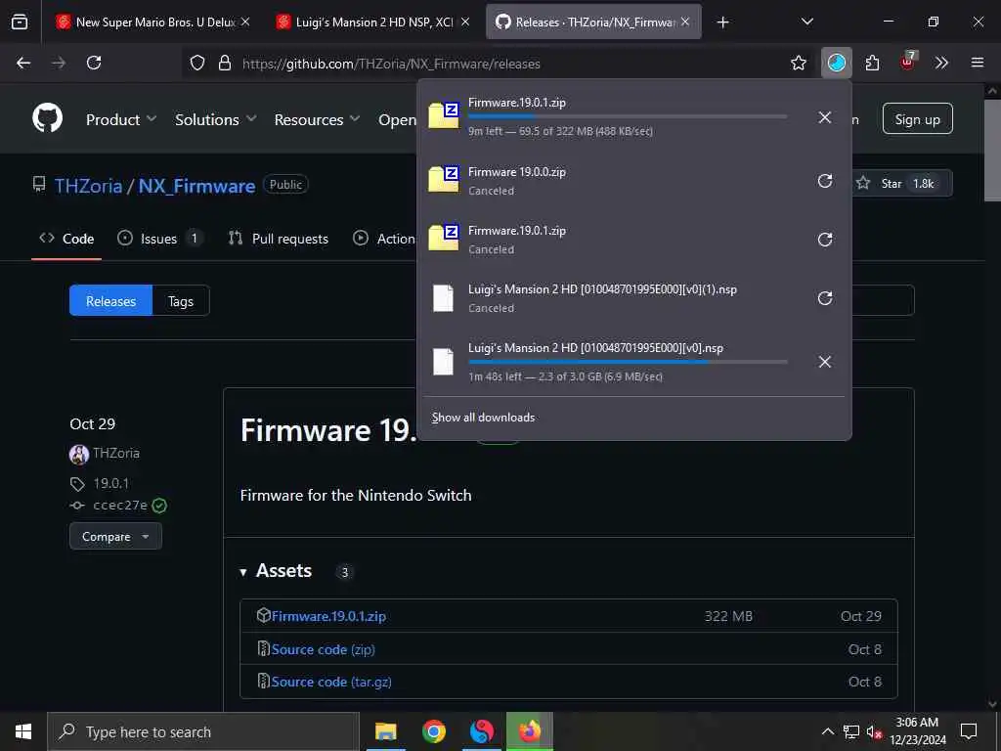This screenshot has width=1001, height=751.
Task: Switch to Luigi's Mansion 2 HD tab
Action: point(372,22)
